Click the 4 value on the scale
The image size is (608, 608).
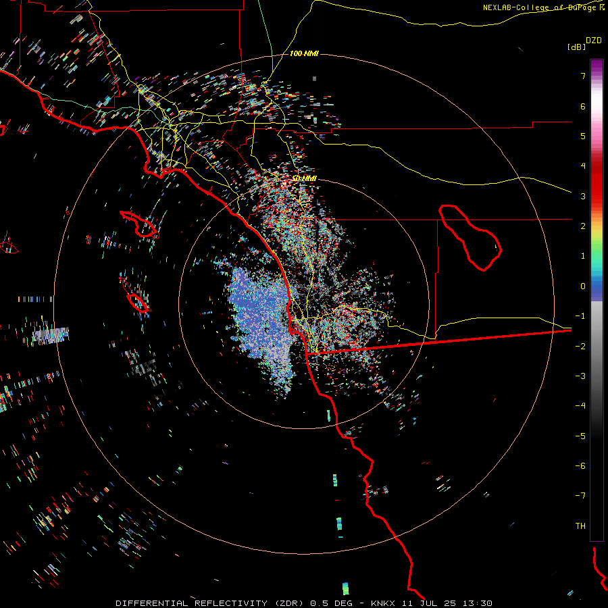point(583,166)
